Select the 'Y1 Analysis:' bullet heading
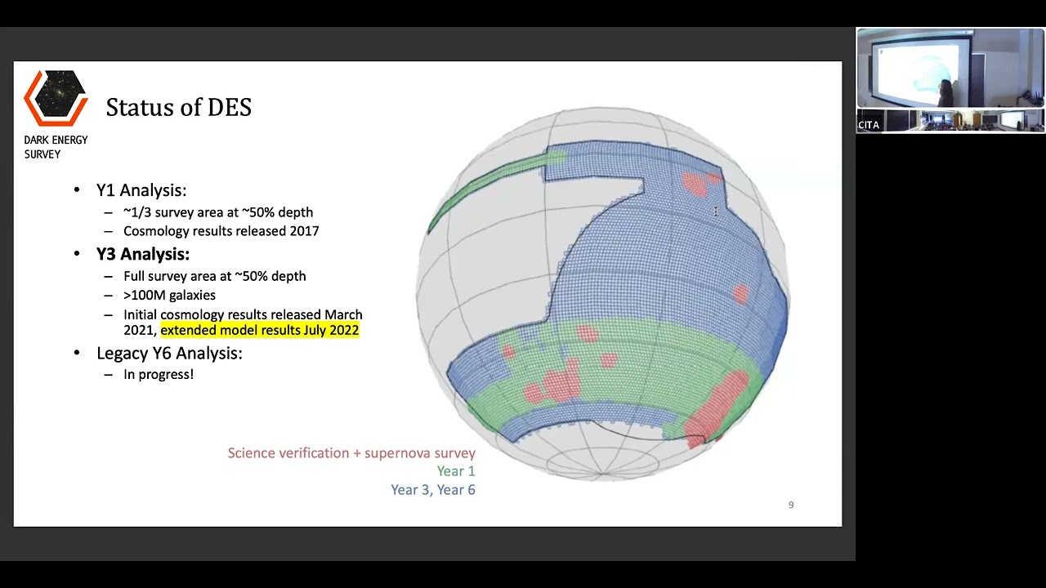1046x588 pixels. (x=141, y=190)
